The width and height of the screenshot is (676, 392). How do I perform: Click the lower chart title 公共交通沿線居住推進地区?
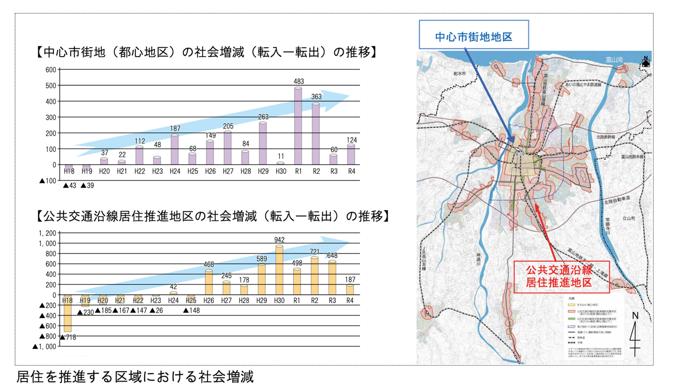click(x=213, y=216)
